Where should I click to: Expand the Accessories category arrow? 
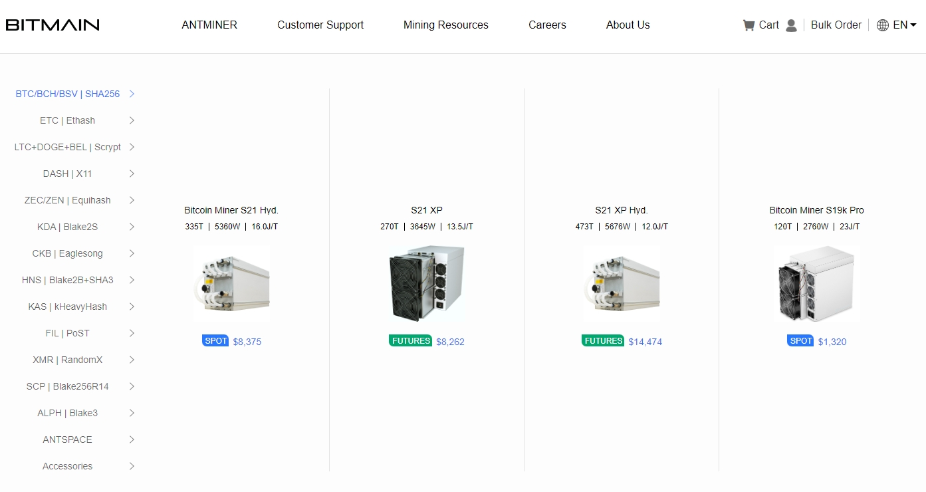pos(132,466)
